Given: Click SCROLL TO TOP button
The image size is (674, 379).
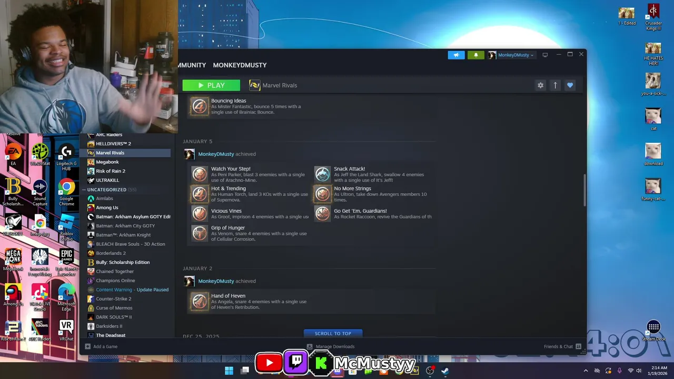Looking at the screenshot, I should pyautogui.click(x=333, y=333).
